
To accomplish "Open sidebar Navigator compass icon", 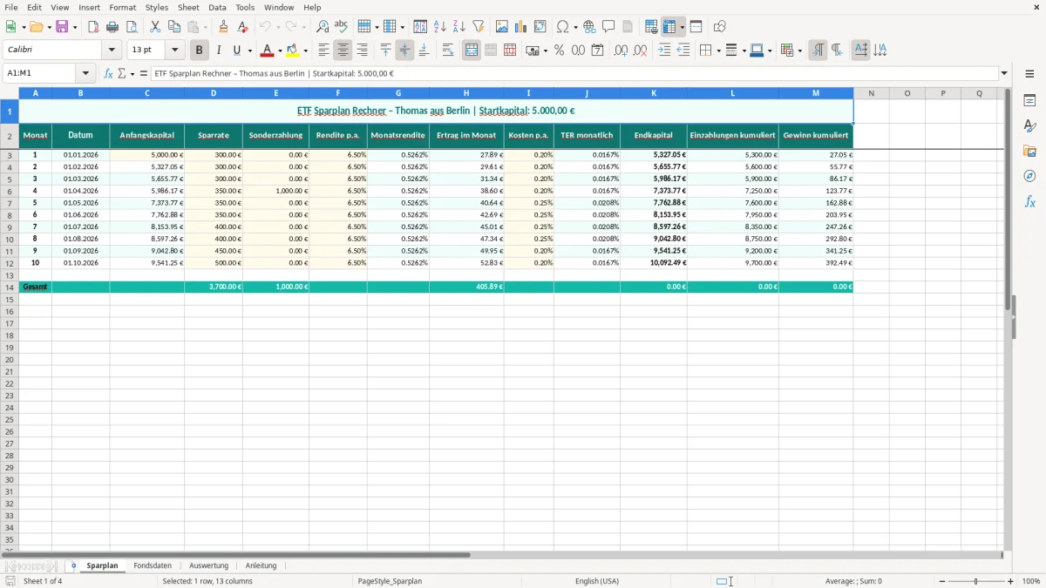I will click(1029, 177).
